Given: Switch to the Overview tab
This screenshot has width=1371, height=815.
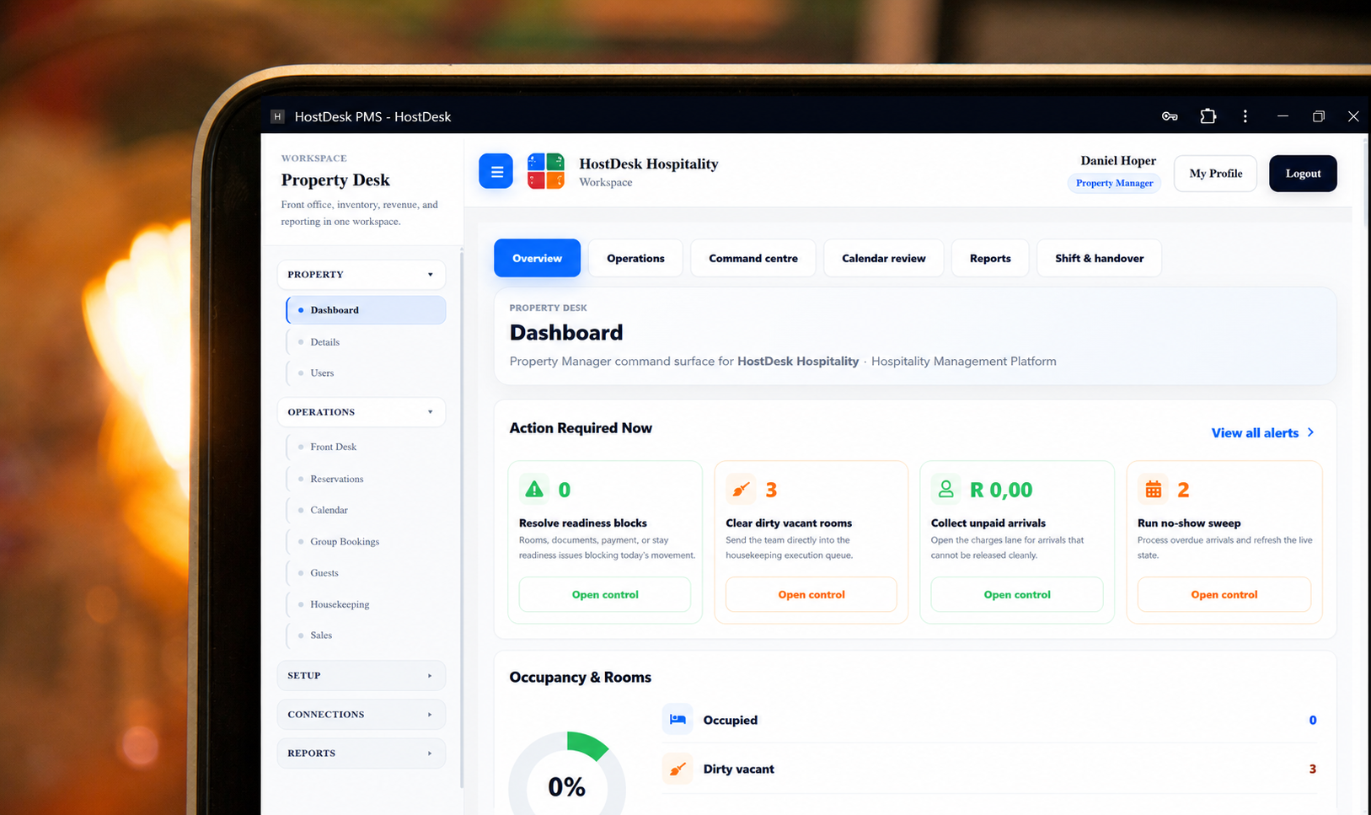Looking at the screenshot, I should point(537,258).
